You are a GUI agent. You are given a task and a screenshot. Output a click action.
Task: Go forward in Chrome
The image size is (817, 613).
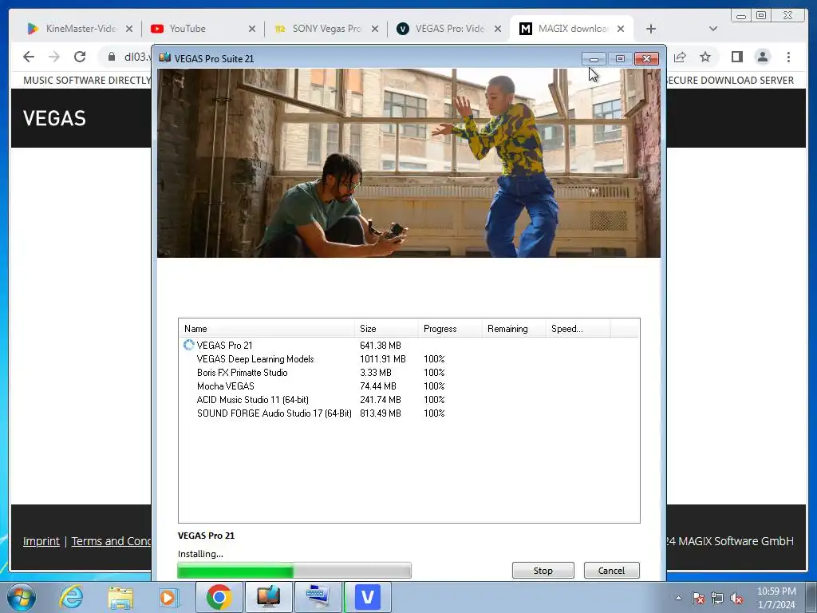[x=54, y=57]
